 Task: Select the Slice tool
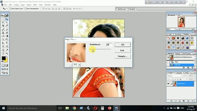7,26
